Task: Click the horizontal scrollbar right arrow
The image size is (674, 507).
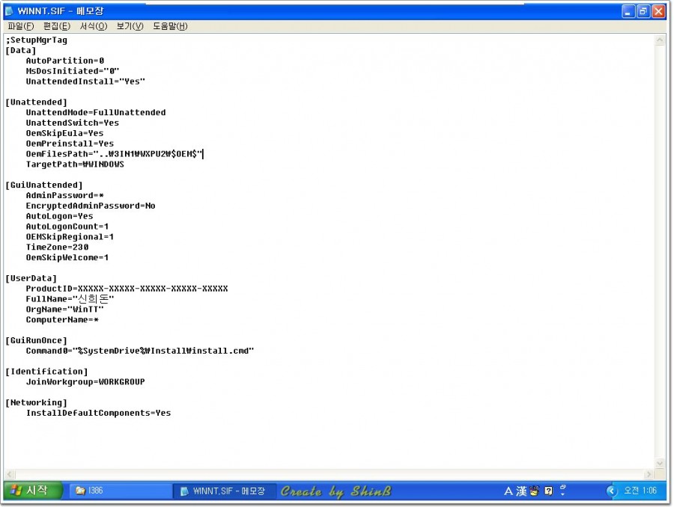Action: coord(649,474)
